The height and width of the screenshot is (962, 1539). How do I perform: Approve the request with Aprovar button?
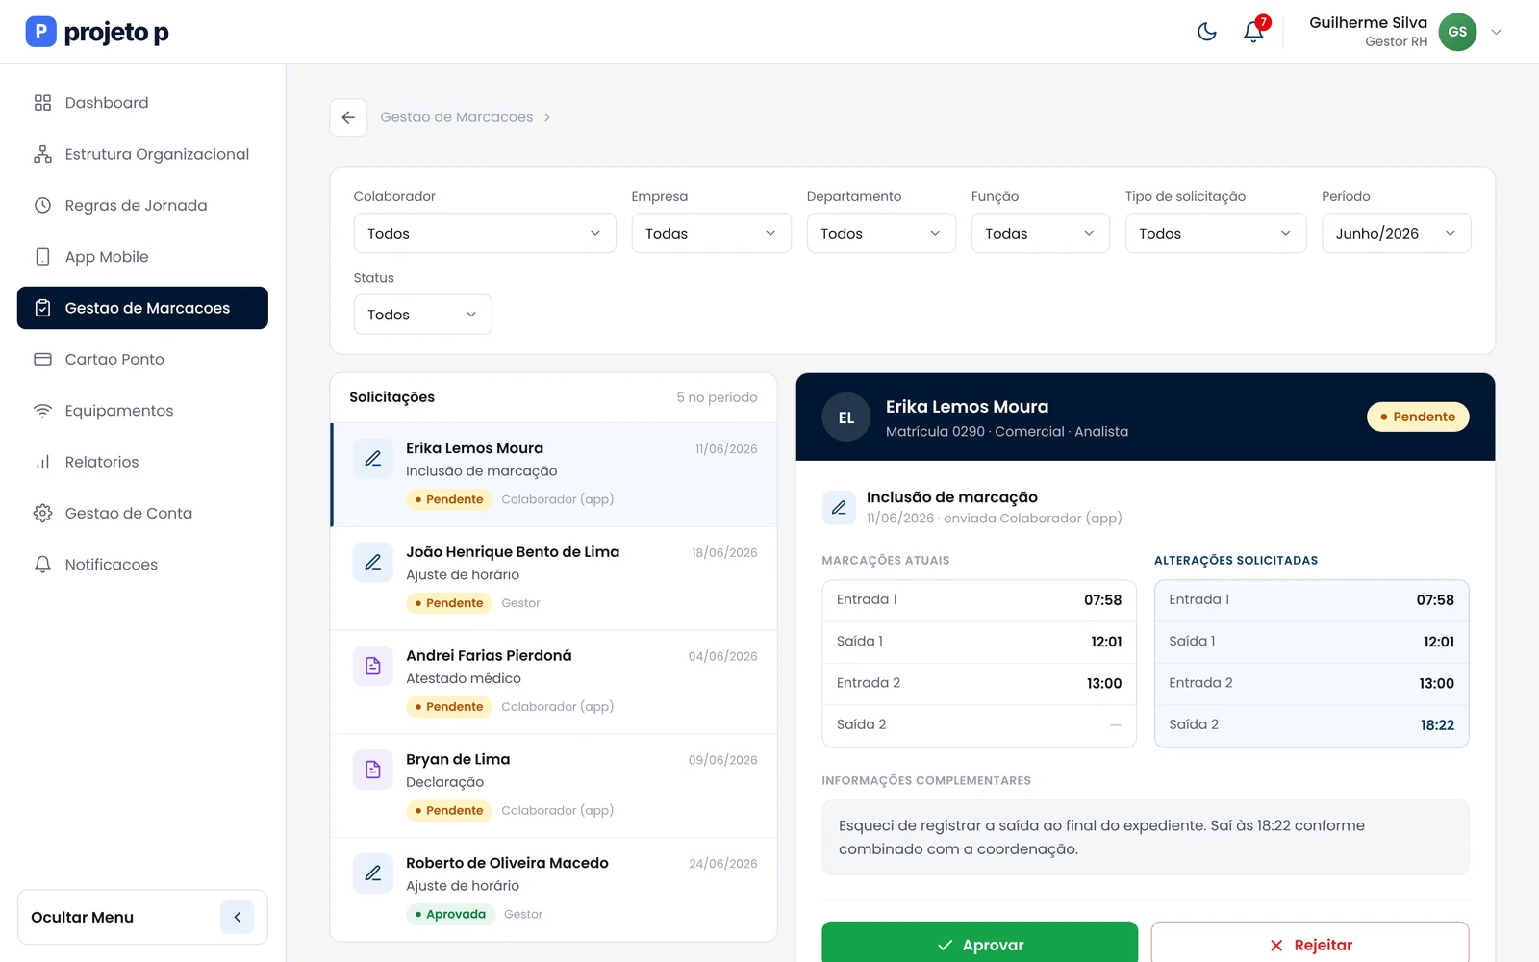(x=979, y=944)
